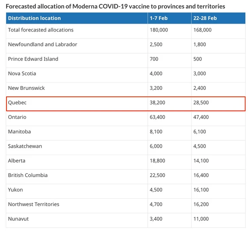Select Alberta's 14,100 value

point(201,161)
